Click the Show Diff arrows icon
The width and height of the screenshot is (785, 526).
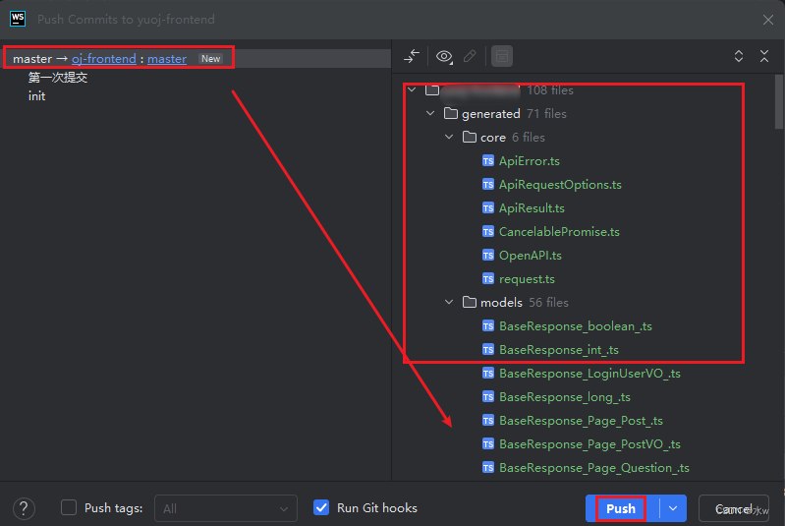point(412,56)
